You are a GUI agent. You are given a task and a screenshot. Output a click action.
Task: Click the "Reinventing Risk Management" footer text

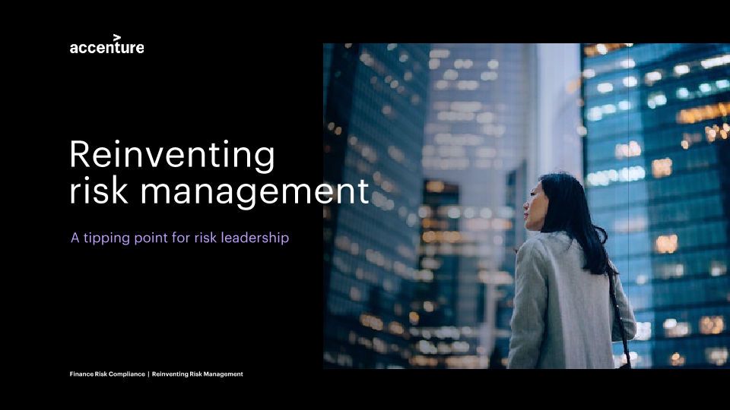pyautogui.click(x=197, y=374)
